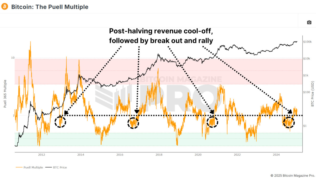
Task: Click the dashed circle near 2024
Action: click(289, 122)
